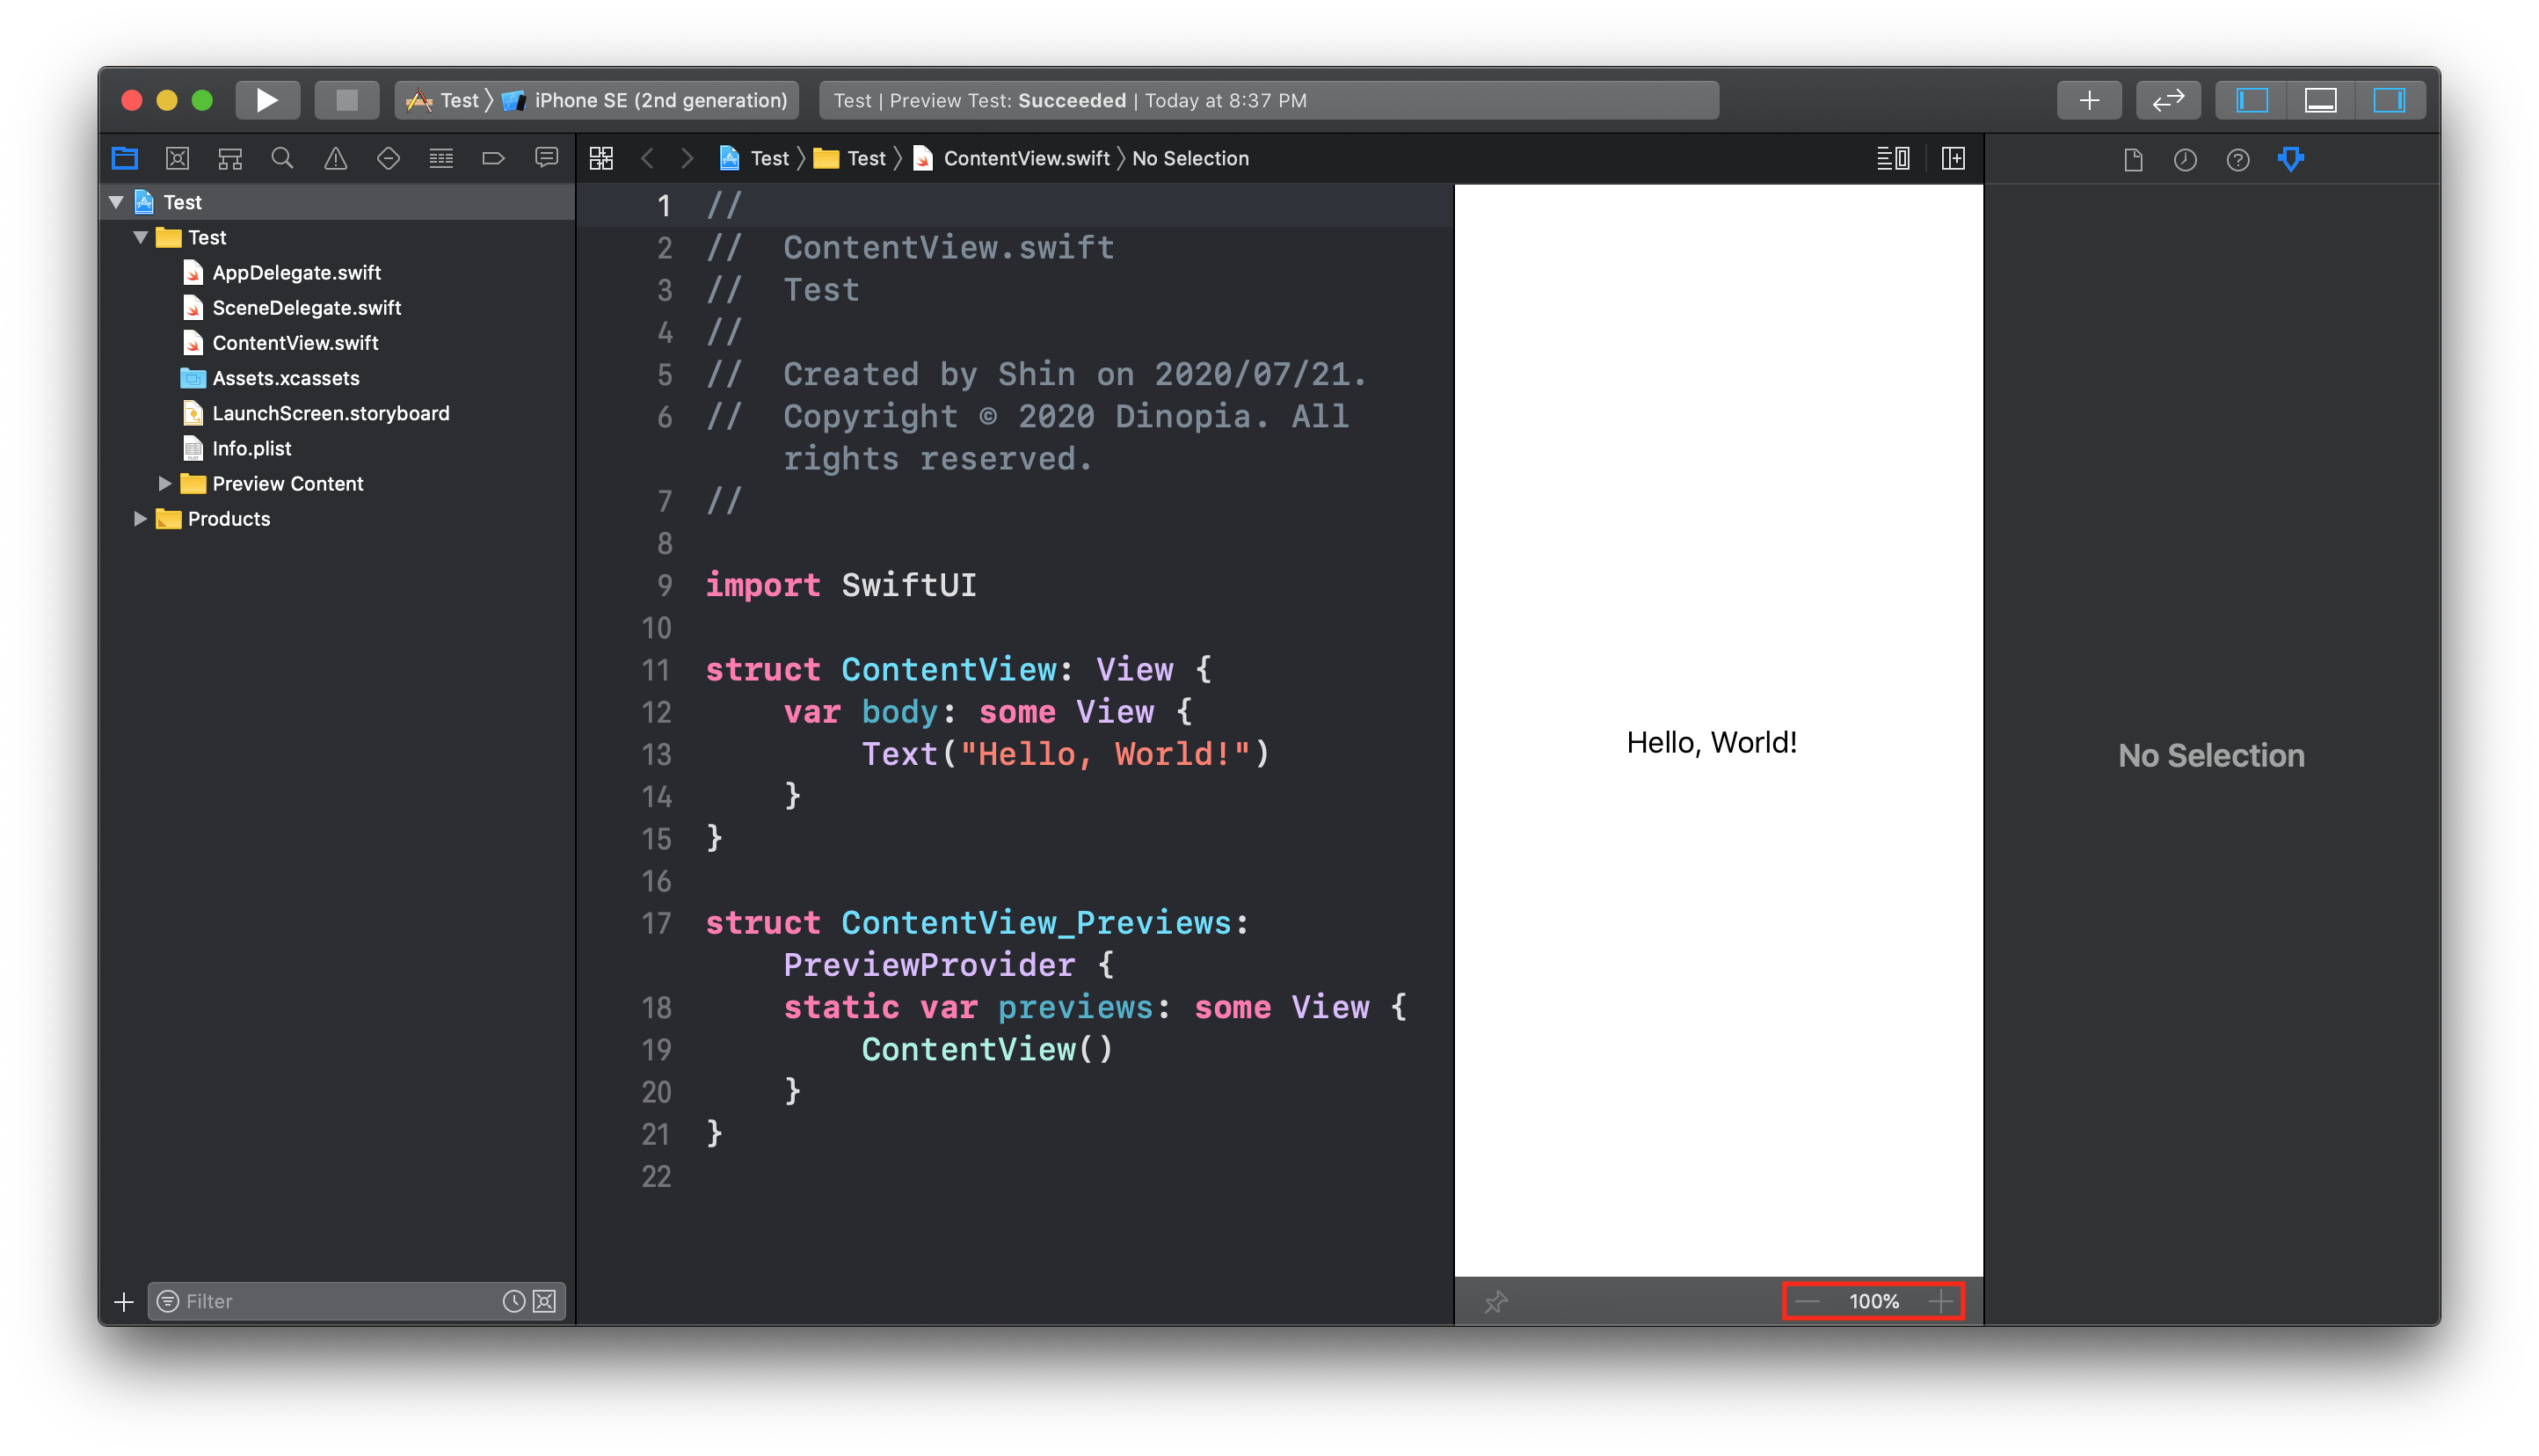Screen dimensions: 2539x1456
Task: Select the ContentView.swift breadcrumb item
Action: (1026, 158)
